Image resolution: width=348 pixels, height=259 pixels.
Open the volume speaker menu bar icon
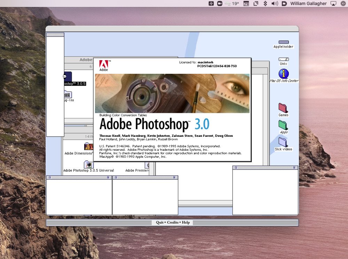click(x=275, y=3)
